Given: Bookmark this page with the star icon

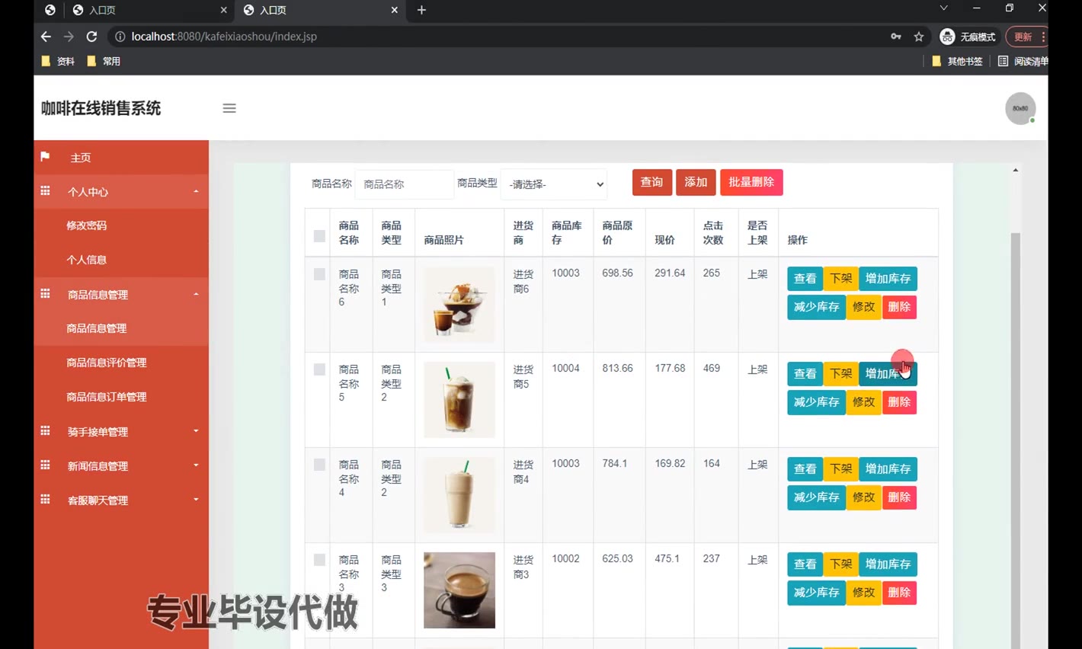Looking at the screenshot, I should click(919, 37).
